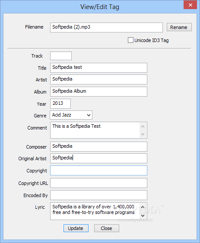200x243 pixels.
Task: Click the Composer text field
Action: tap(98, 146)
